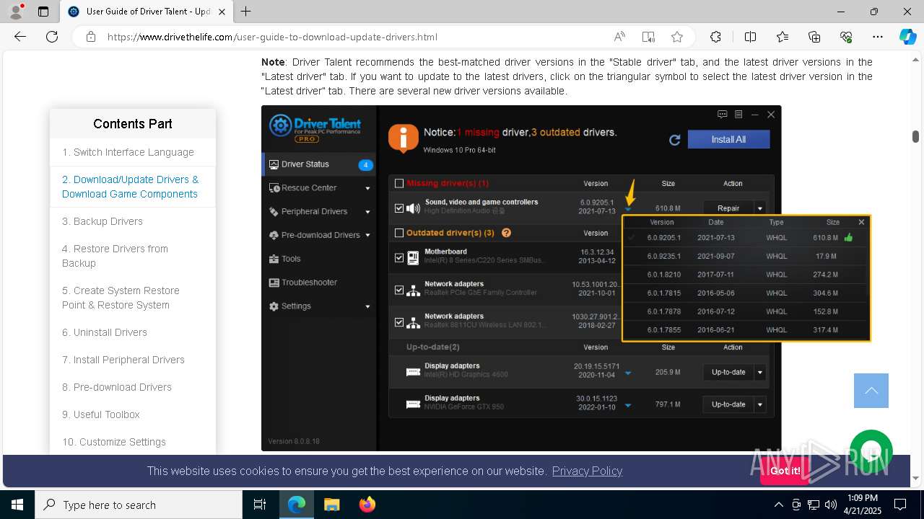
Task: Open the green chat bubble widget
Action: 871,451
